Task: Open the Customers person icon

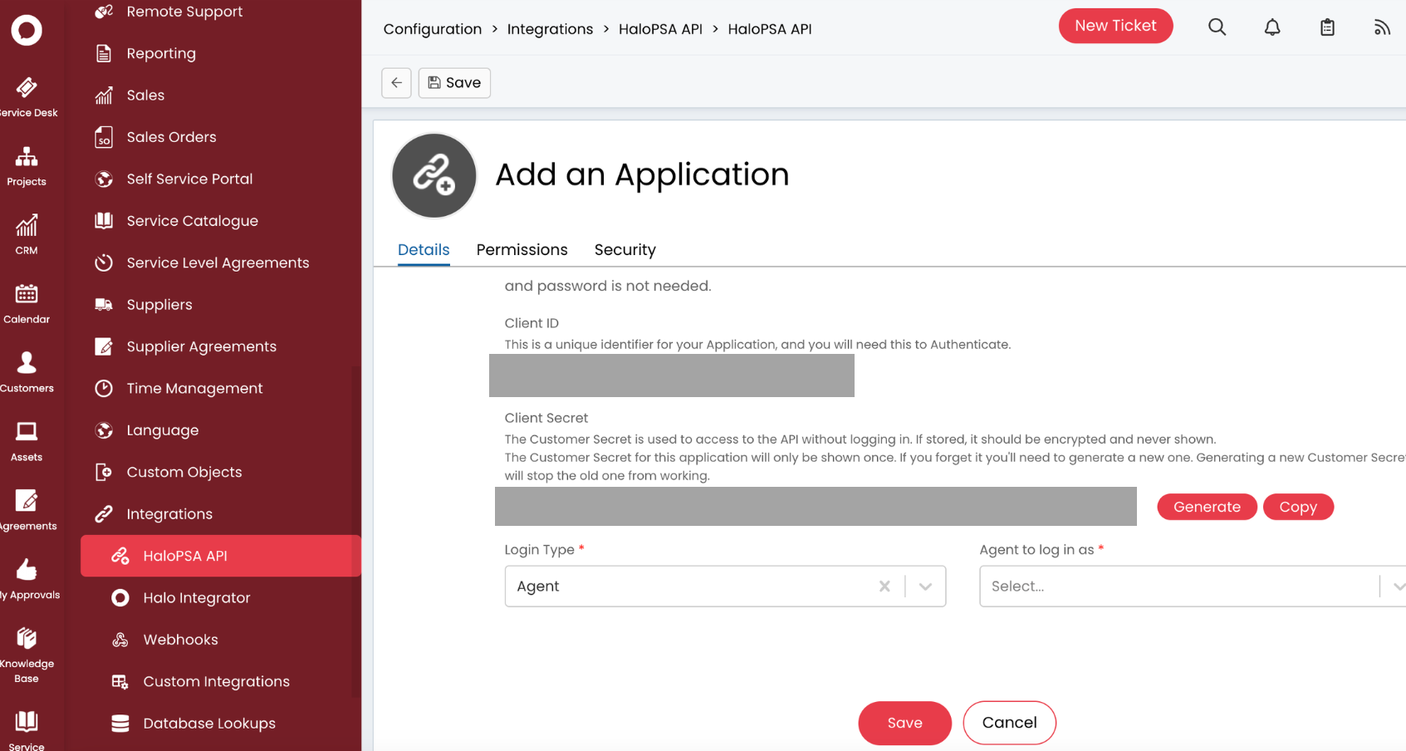Action: 27,362
